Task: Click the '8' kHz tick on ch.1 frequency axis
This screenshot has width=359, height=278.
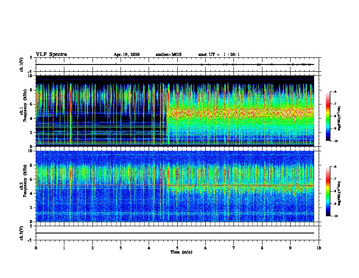Action: click(x=32, y=90)
